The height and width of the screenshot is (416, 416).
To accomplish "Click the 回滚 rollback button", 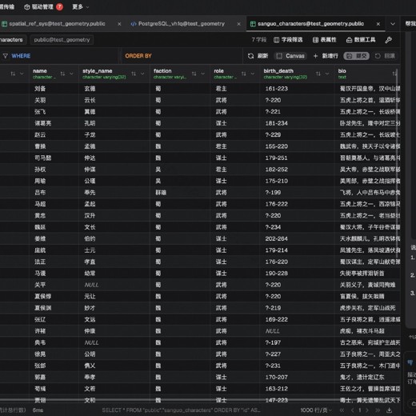I will point(385,56).
